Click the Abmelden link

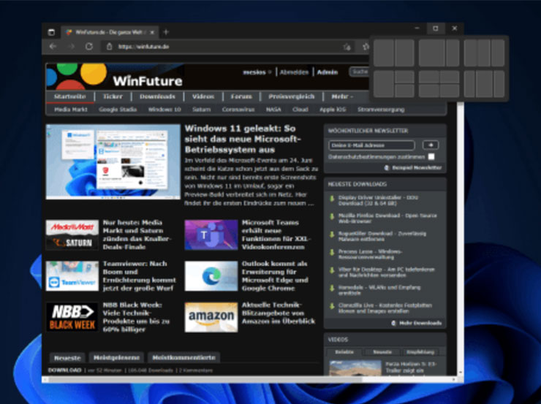[294, 72]
